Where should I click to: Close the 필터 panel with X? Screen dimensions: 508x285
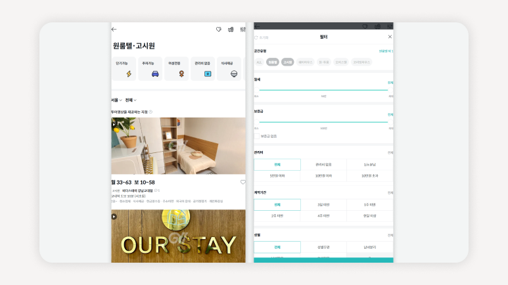390,37
